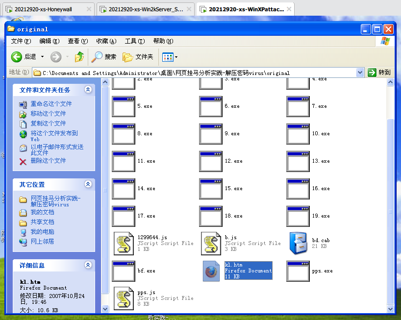Open the Back history dropdown arrow
The height and width of the screenshot is (320, 401).
point(43,57)
